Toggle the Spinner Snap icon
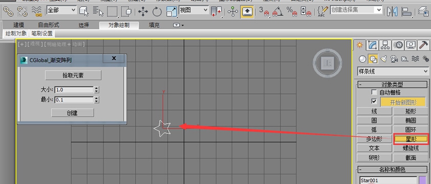The height and width of the screenshot is (184, 431). click(306, 12)
